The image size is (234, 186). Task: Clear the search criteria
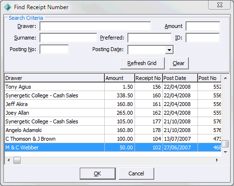pyautogui.click(x=179, y=63)
